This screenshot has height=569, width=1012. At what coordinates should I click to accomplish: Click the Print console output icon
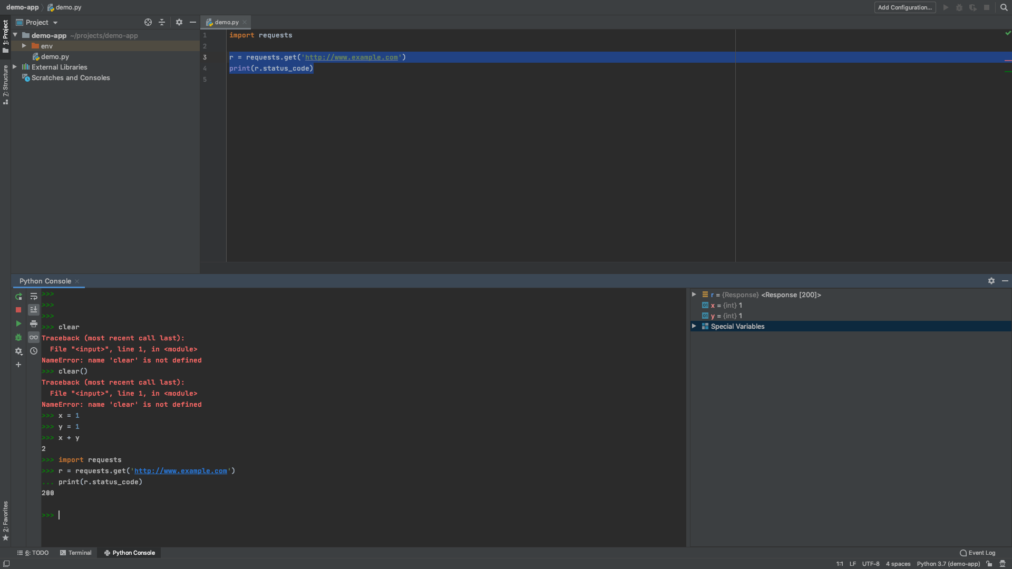tap(34, 323)
